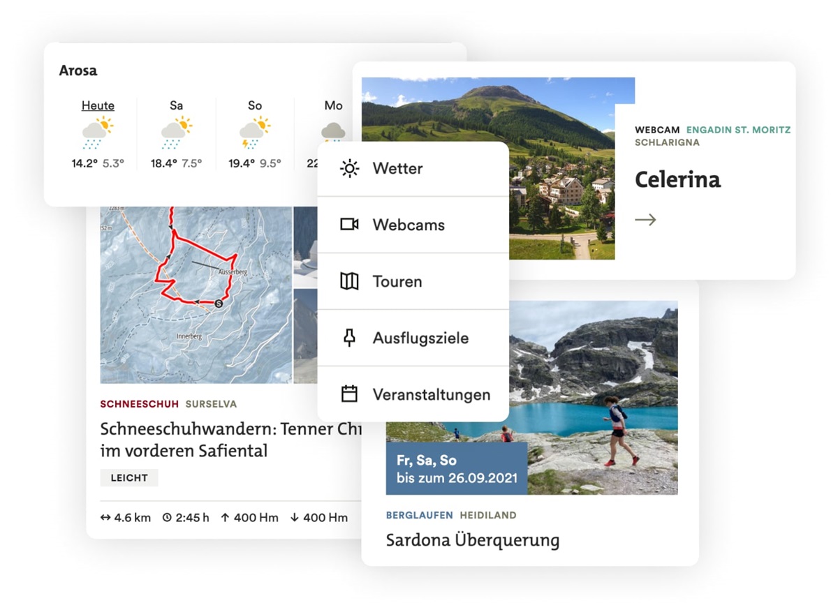Open the Sardona Überquerung event title
Viewport: 838px width, 612px height.
tap(473, 540)
